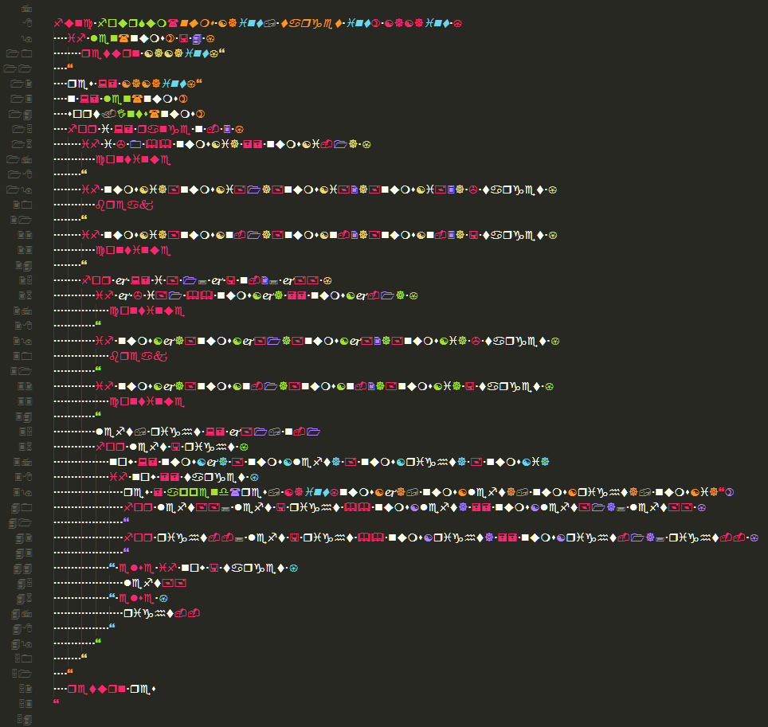
Task: Click gutter line number 52 beside 'return res'
Action: [25, 689]
